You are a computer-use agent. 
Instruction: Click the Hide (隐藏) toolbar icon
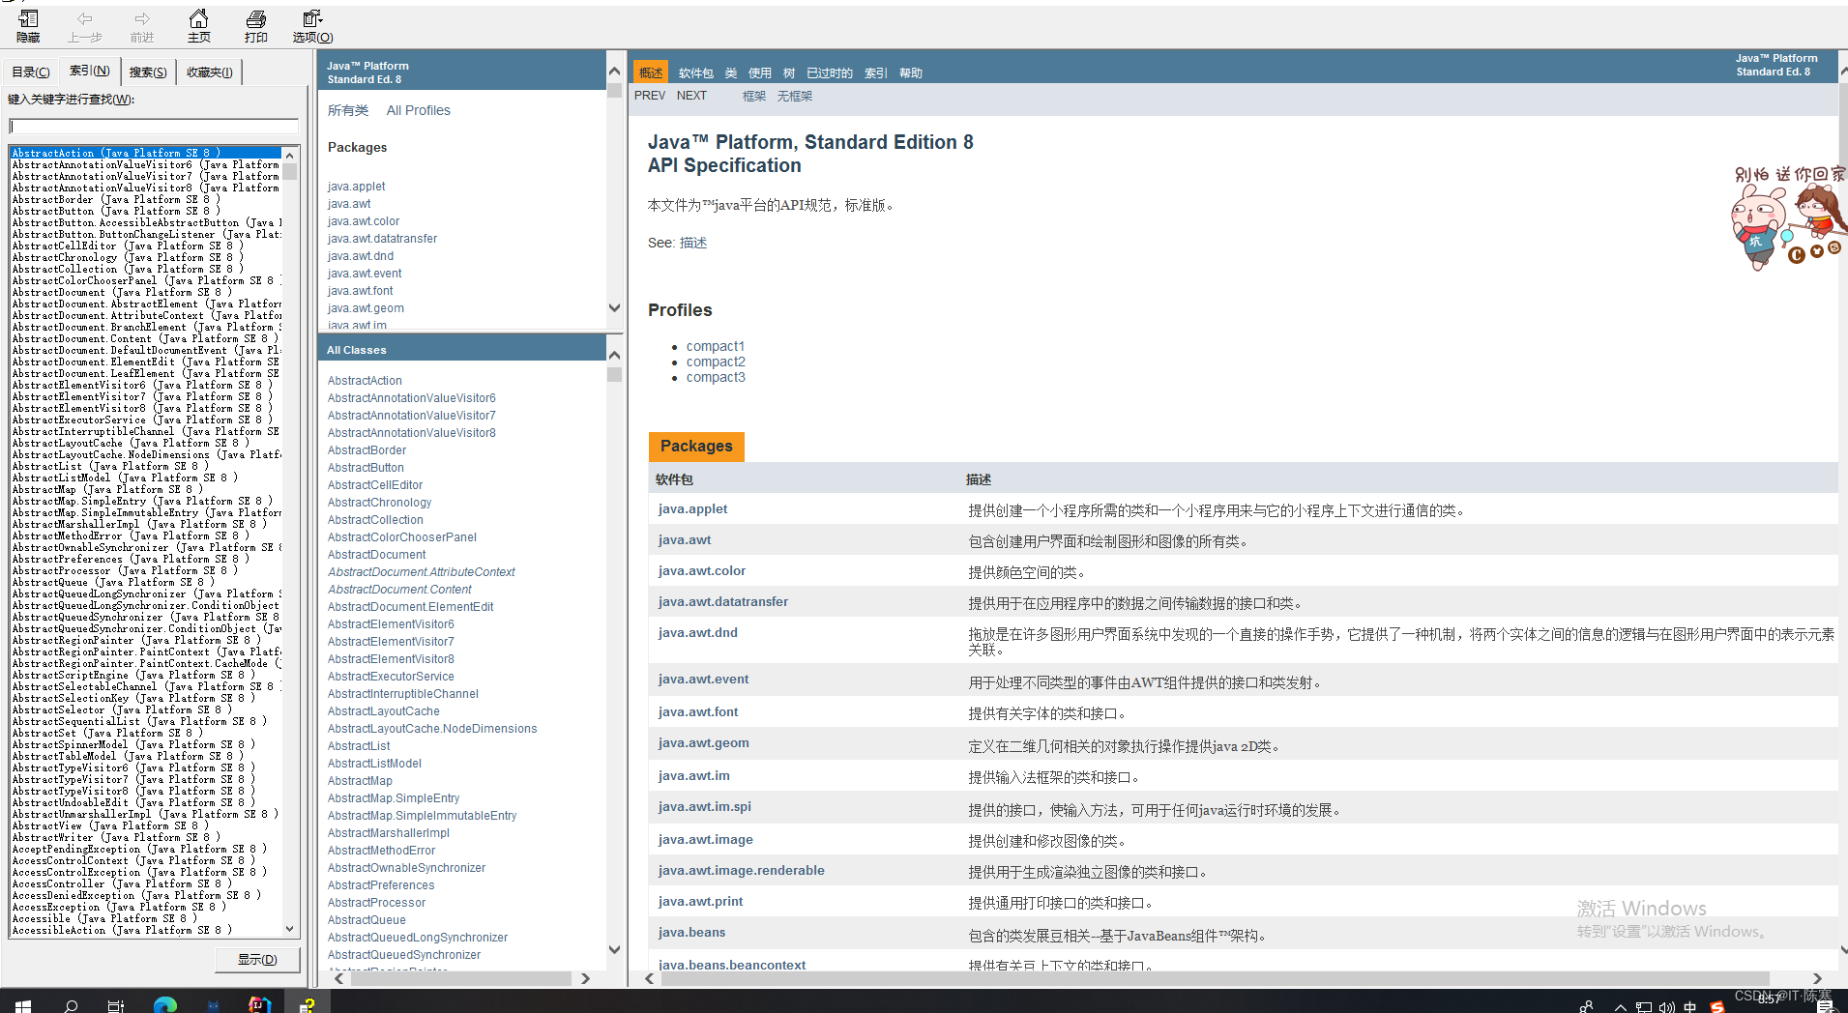point(28,26)
